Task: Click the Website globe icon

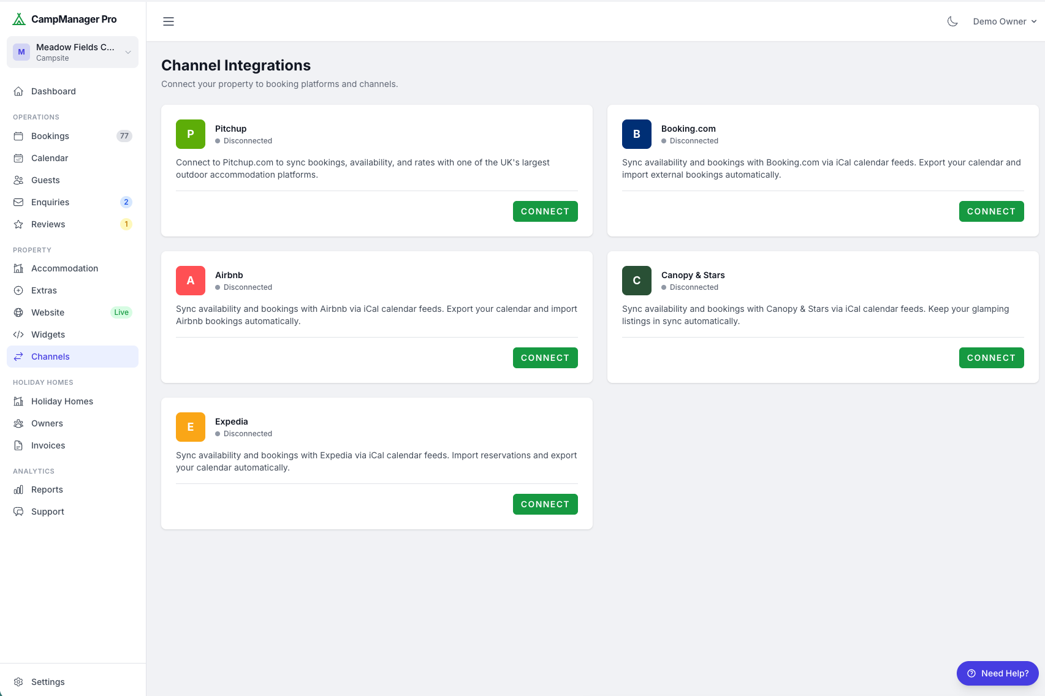Action: coord(18,312)
